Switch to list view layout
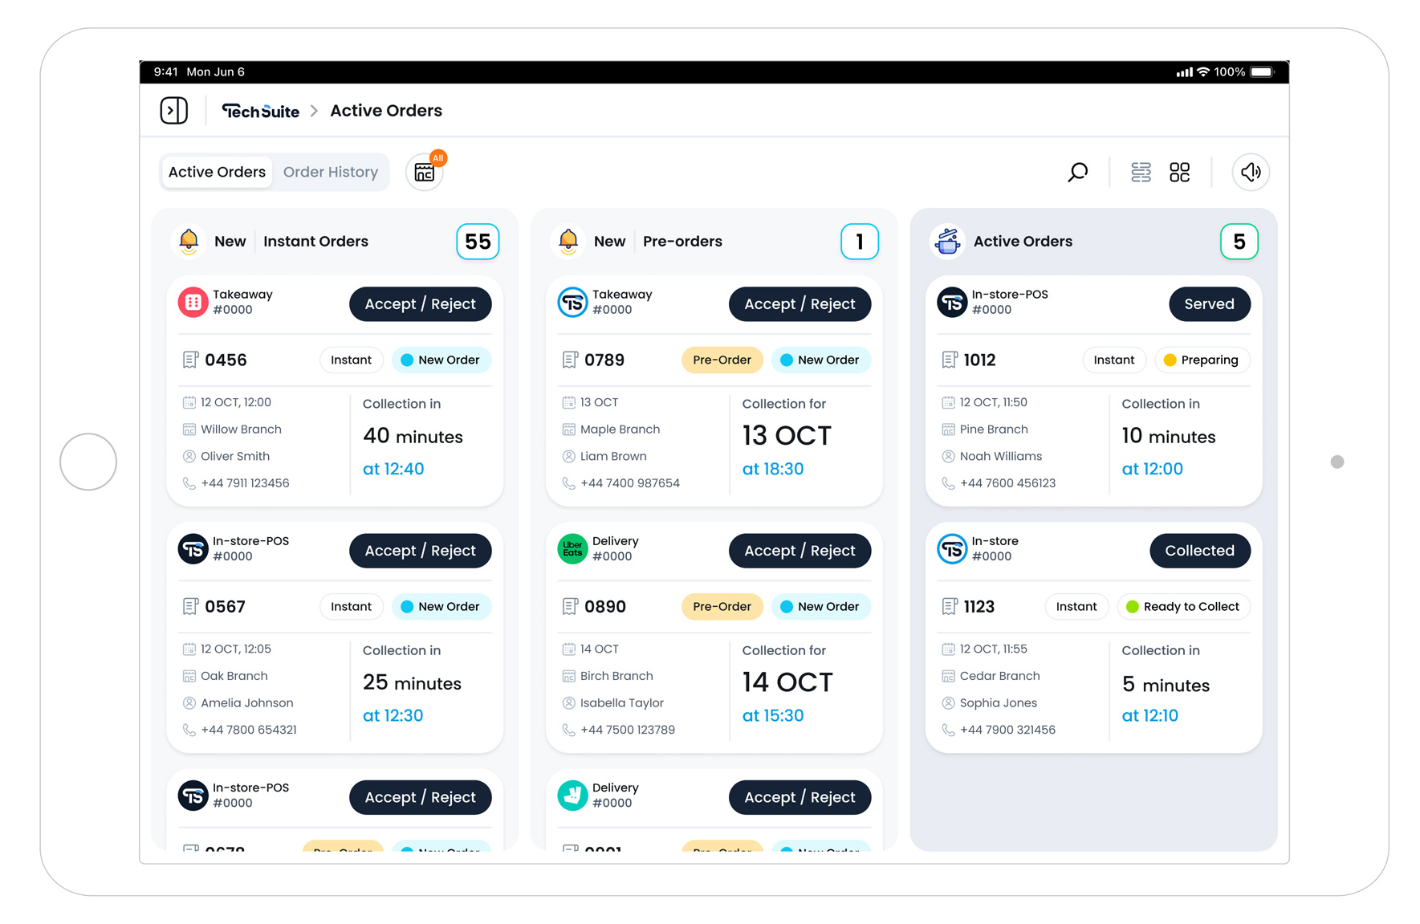This screenshot has width=1420, height=924. [x=1141, y=172]
